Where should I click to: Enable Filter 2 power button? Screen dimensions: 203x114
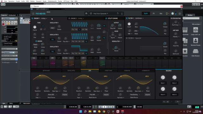coord(127,38)
